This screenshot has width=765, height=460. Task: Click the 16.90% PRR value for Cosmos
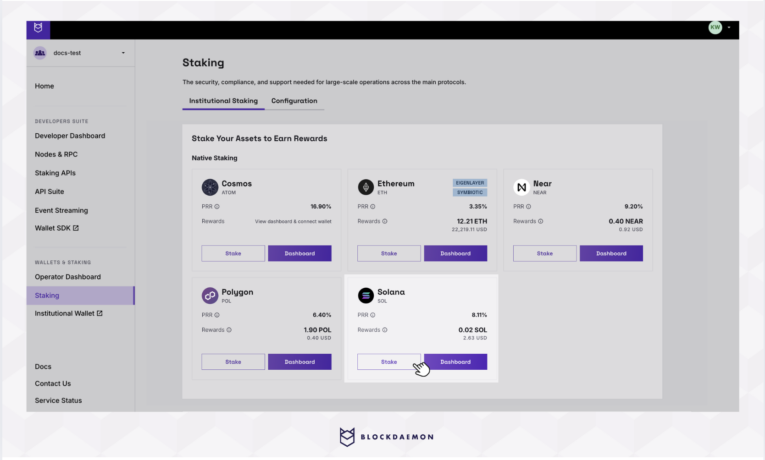[x=321, y=207]
